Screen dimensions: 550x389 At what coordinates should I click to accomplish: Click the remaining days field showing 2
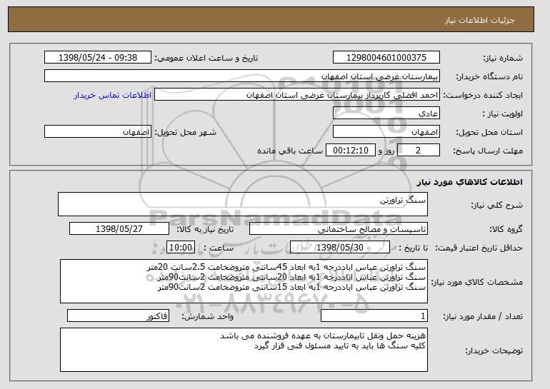coord(418,151)
